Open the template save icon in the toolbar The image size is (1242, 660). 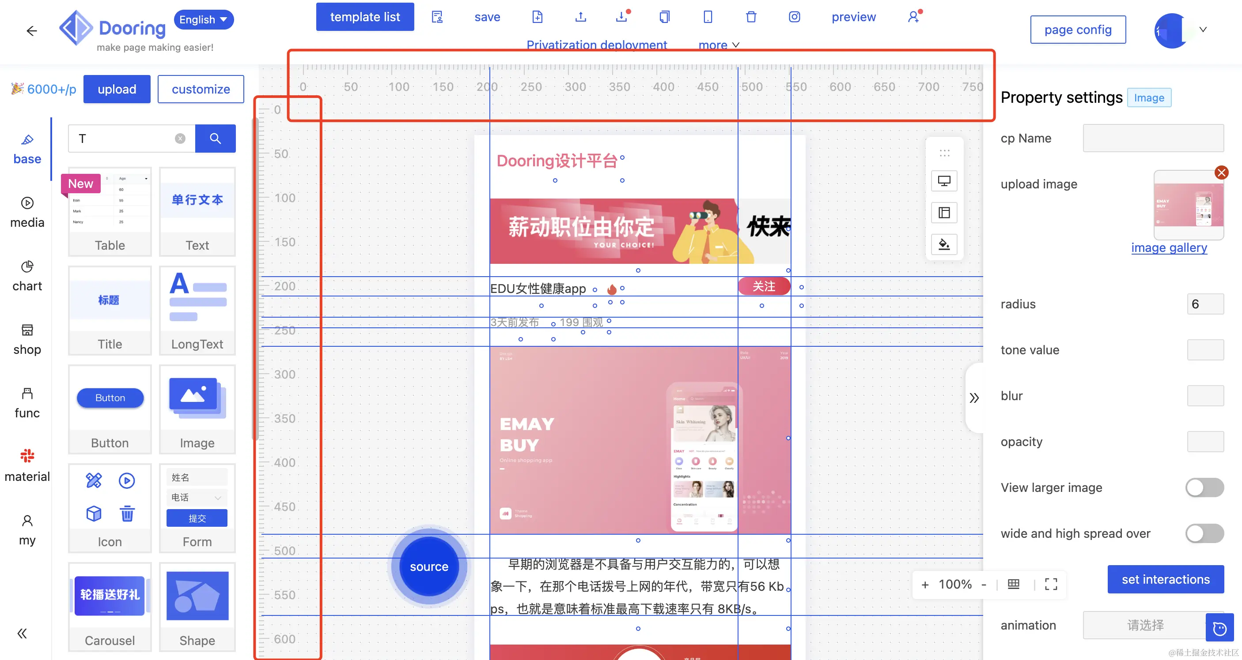coord(437,17)
